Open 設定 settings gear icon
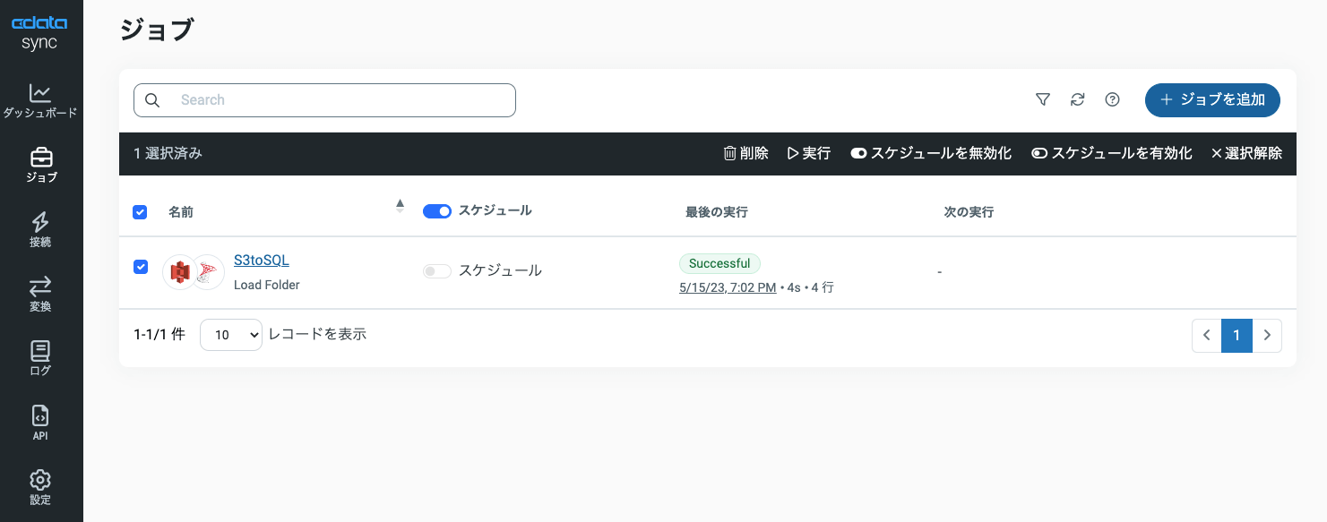This screenshot has height=522, width=1327. (x=40, y=479)
